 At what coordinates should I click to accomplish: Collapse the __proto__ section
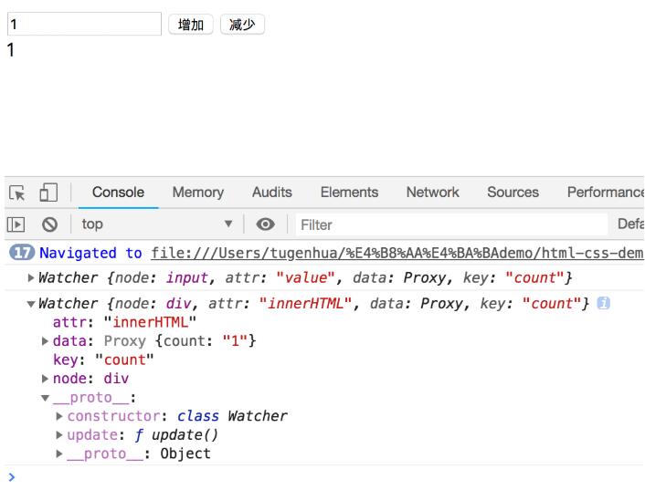(47, 398)
